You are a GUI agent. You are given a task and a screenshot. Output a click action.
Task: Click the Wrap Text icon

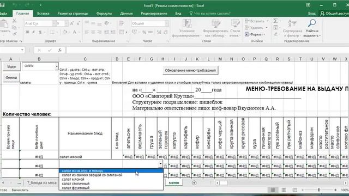pos(122,23)
